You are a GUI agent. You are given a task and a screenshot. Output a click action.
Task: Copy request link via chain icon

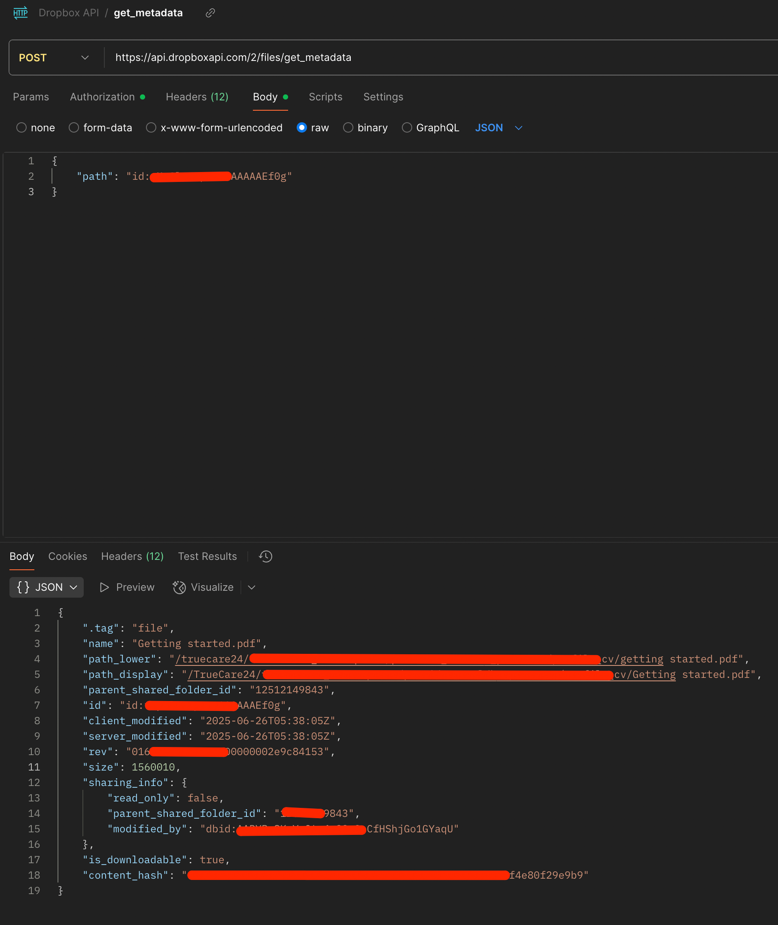tap(210, 13)
